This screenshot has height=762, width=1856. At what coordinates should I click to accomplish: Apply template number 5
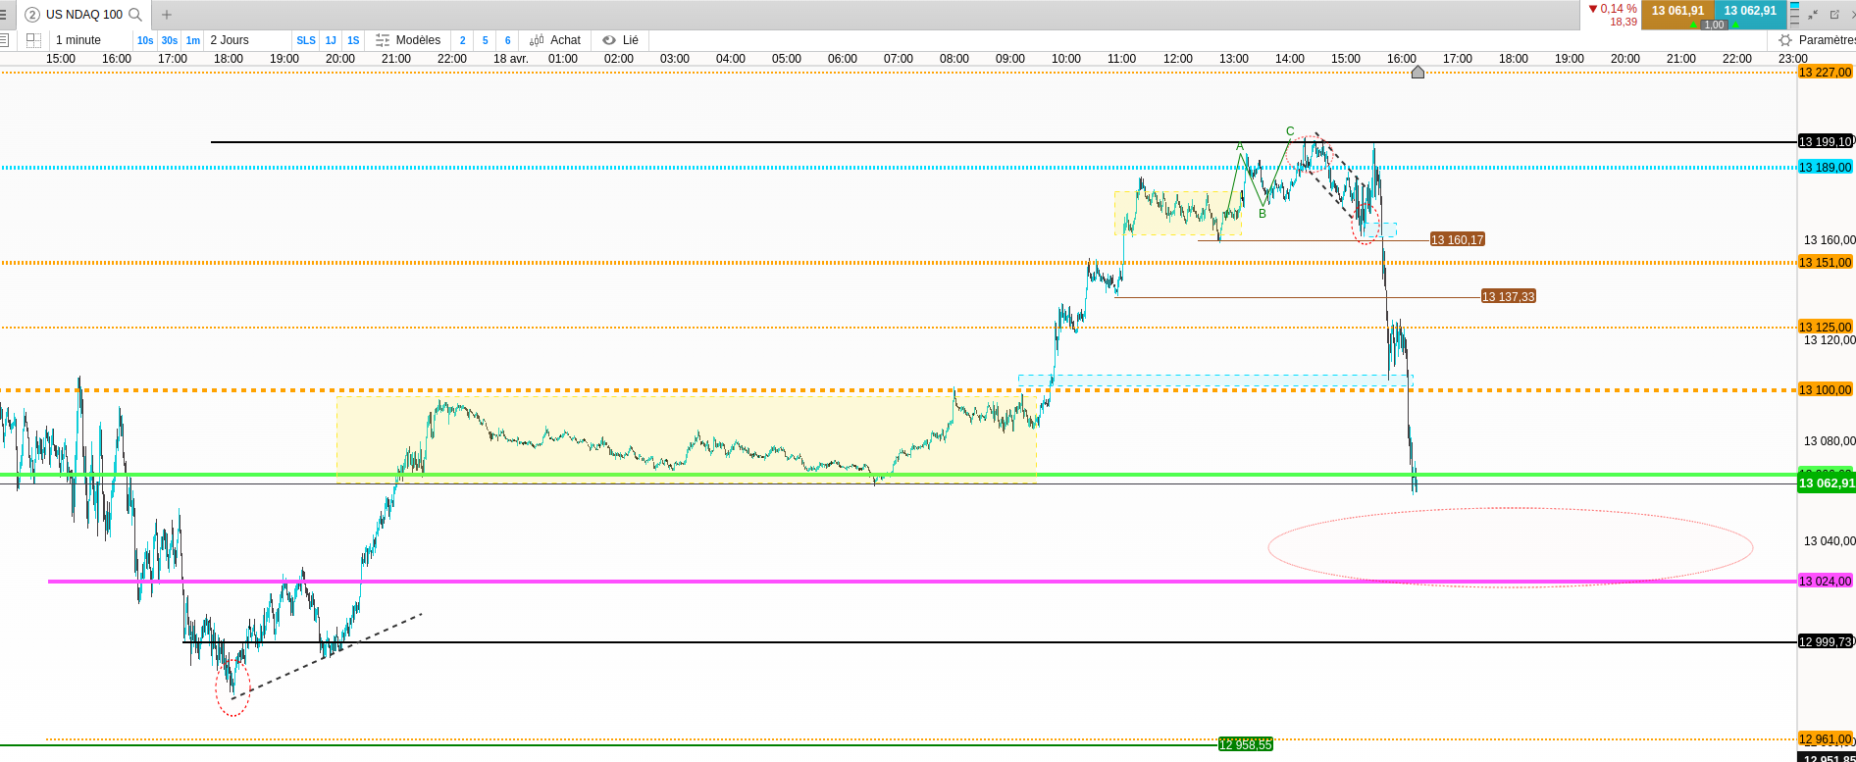[x=485, y=40]
